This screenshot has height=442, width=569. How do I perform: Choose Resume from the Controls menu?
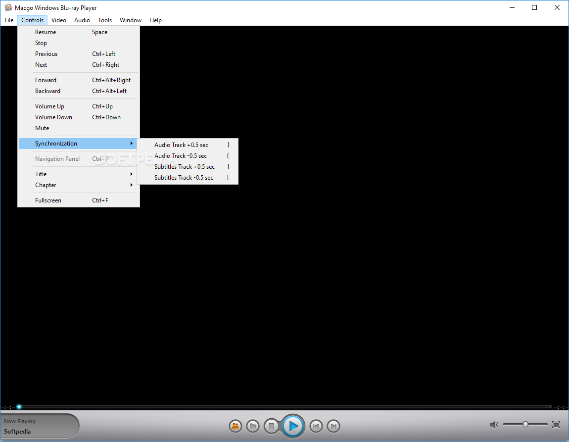(x=78, y=32)
